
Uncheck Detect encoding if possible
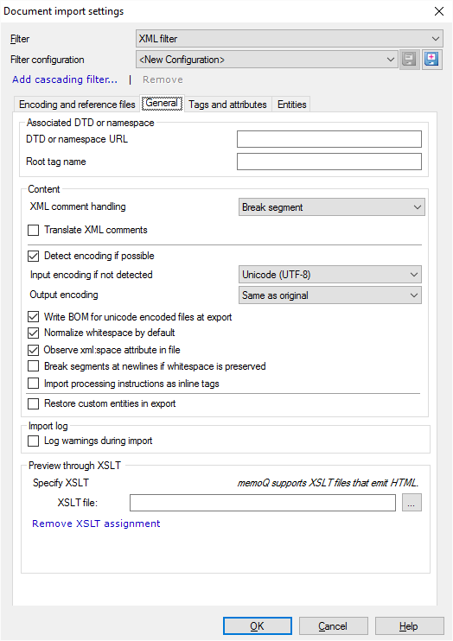pos(33,256)
